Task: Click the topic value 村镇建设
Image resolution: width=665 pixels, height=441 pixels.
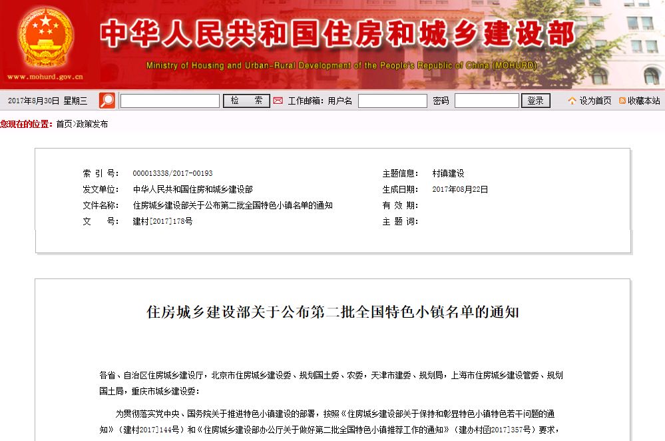Action: pyautogui.click(x=448, y=173)
